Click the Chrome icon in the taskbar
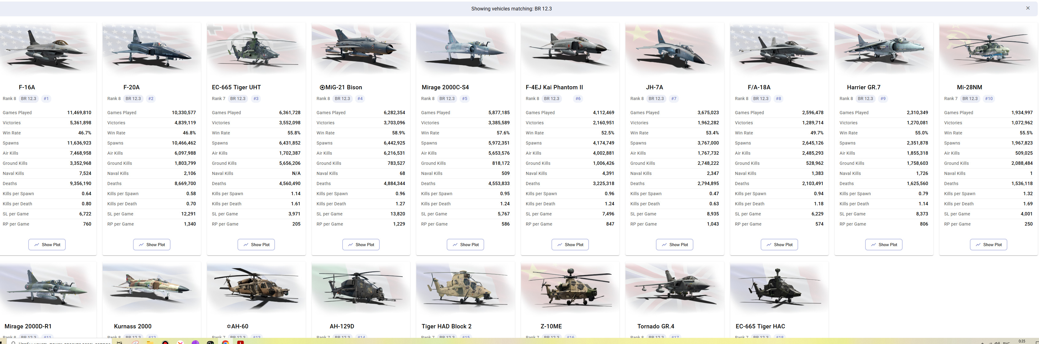Viewport: 1039px width, 344px height. pos(225,342)
